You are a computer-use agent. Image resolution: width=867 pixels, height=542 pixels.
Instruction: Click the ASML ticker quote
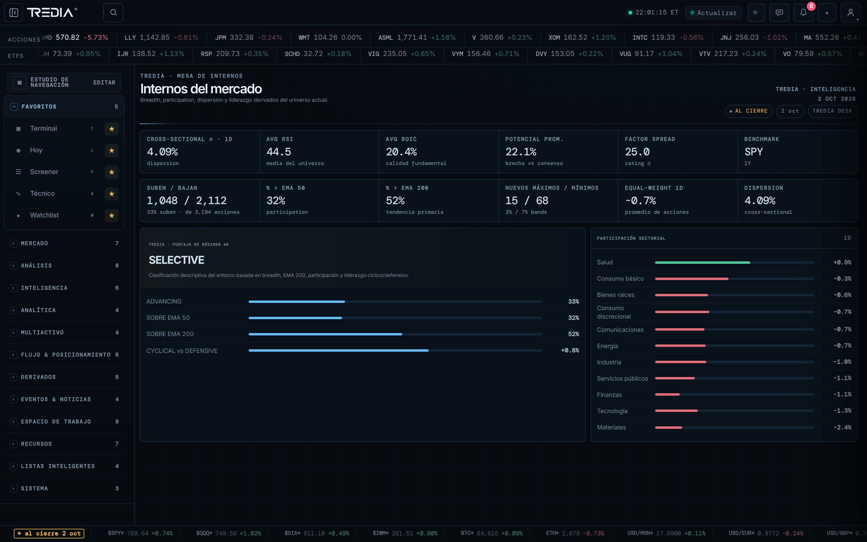(x=417, y=38)
